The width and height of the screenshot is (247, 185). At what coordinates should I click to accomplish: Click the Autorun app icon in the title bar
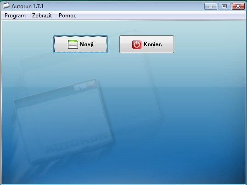pyautogui.click(x=6, y=6)
